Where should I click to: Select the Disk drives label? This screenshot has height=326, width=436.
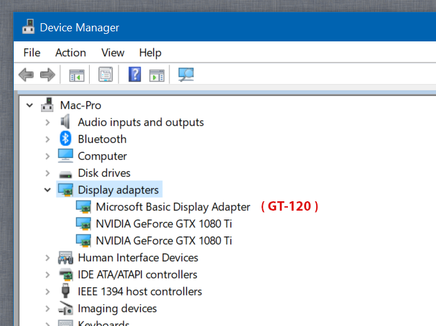click(x=104, y=173)
